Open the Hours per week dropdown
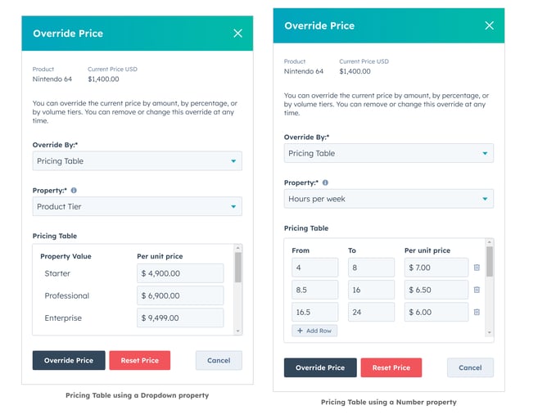This screenshot has width=538, height=419. (x=388, y=199)
